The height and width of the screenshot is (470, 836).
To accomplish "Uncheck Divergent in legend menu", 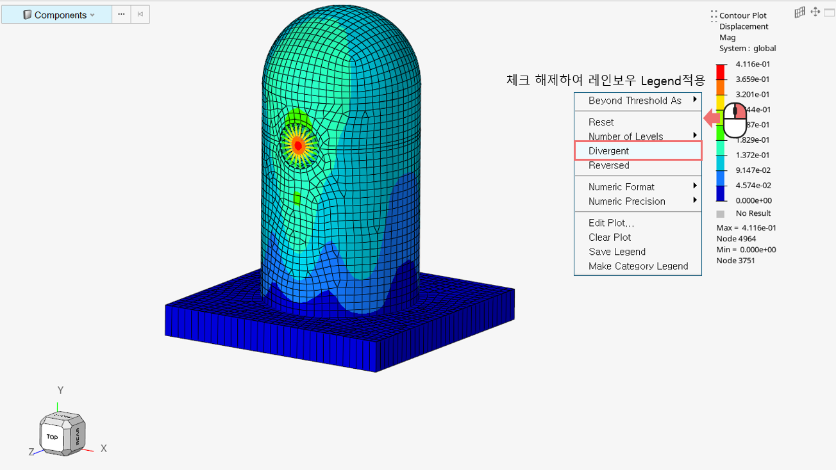I will tap(638, 150).
